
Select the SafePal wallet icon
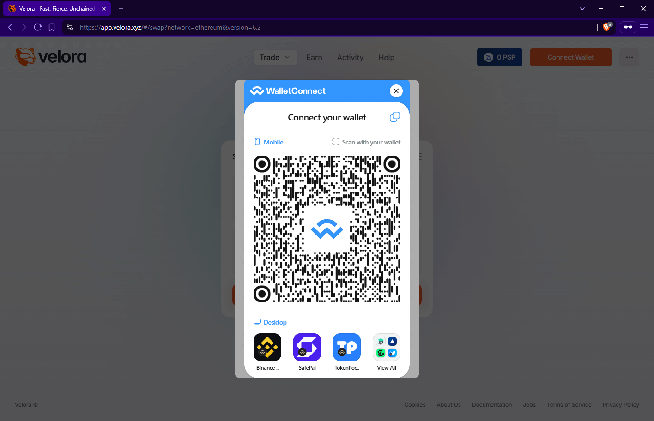307,347
